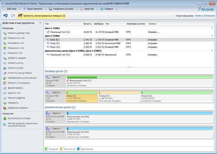Click 'Дефрагментировать' operation
217x154 pixels.
pyautogui.click(x=18, y=108)
